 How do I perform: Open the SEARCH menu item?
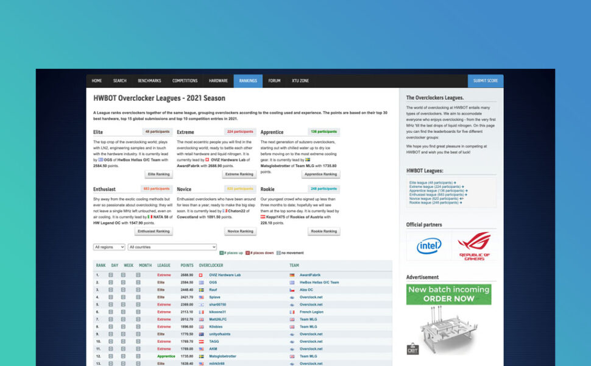[120, 81]
